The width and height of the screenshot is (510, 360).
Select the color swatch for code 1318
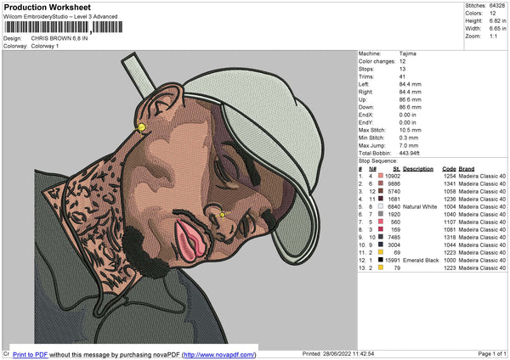(381, 237)
